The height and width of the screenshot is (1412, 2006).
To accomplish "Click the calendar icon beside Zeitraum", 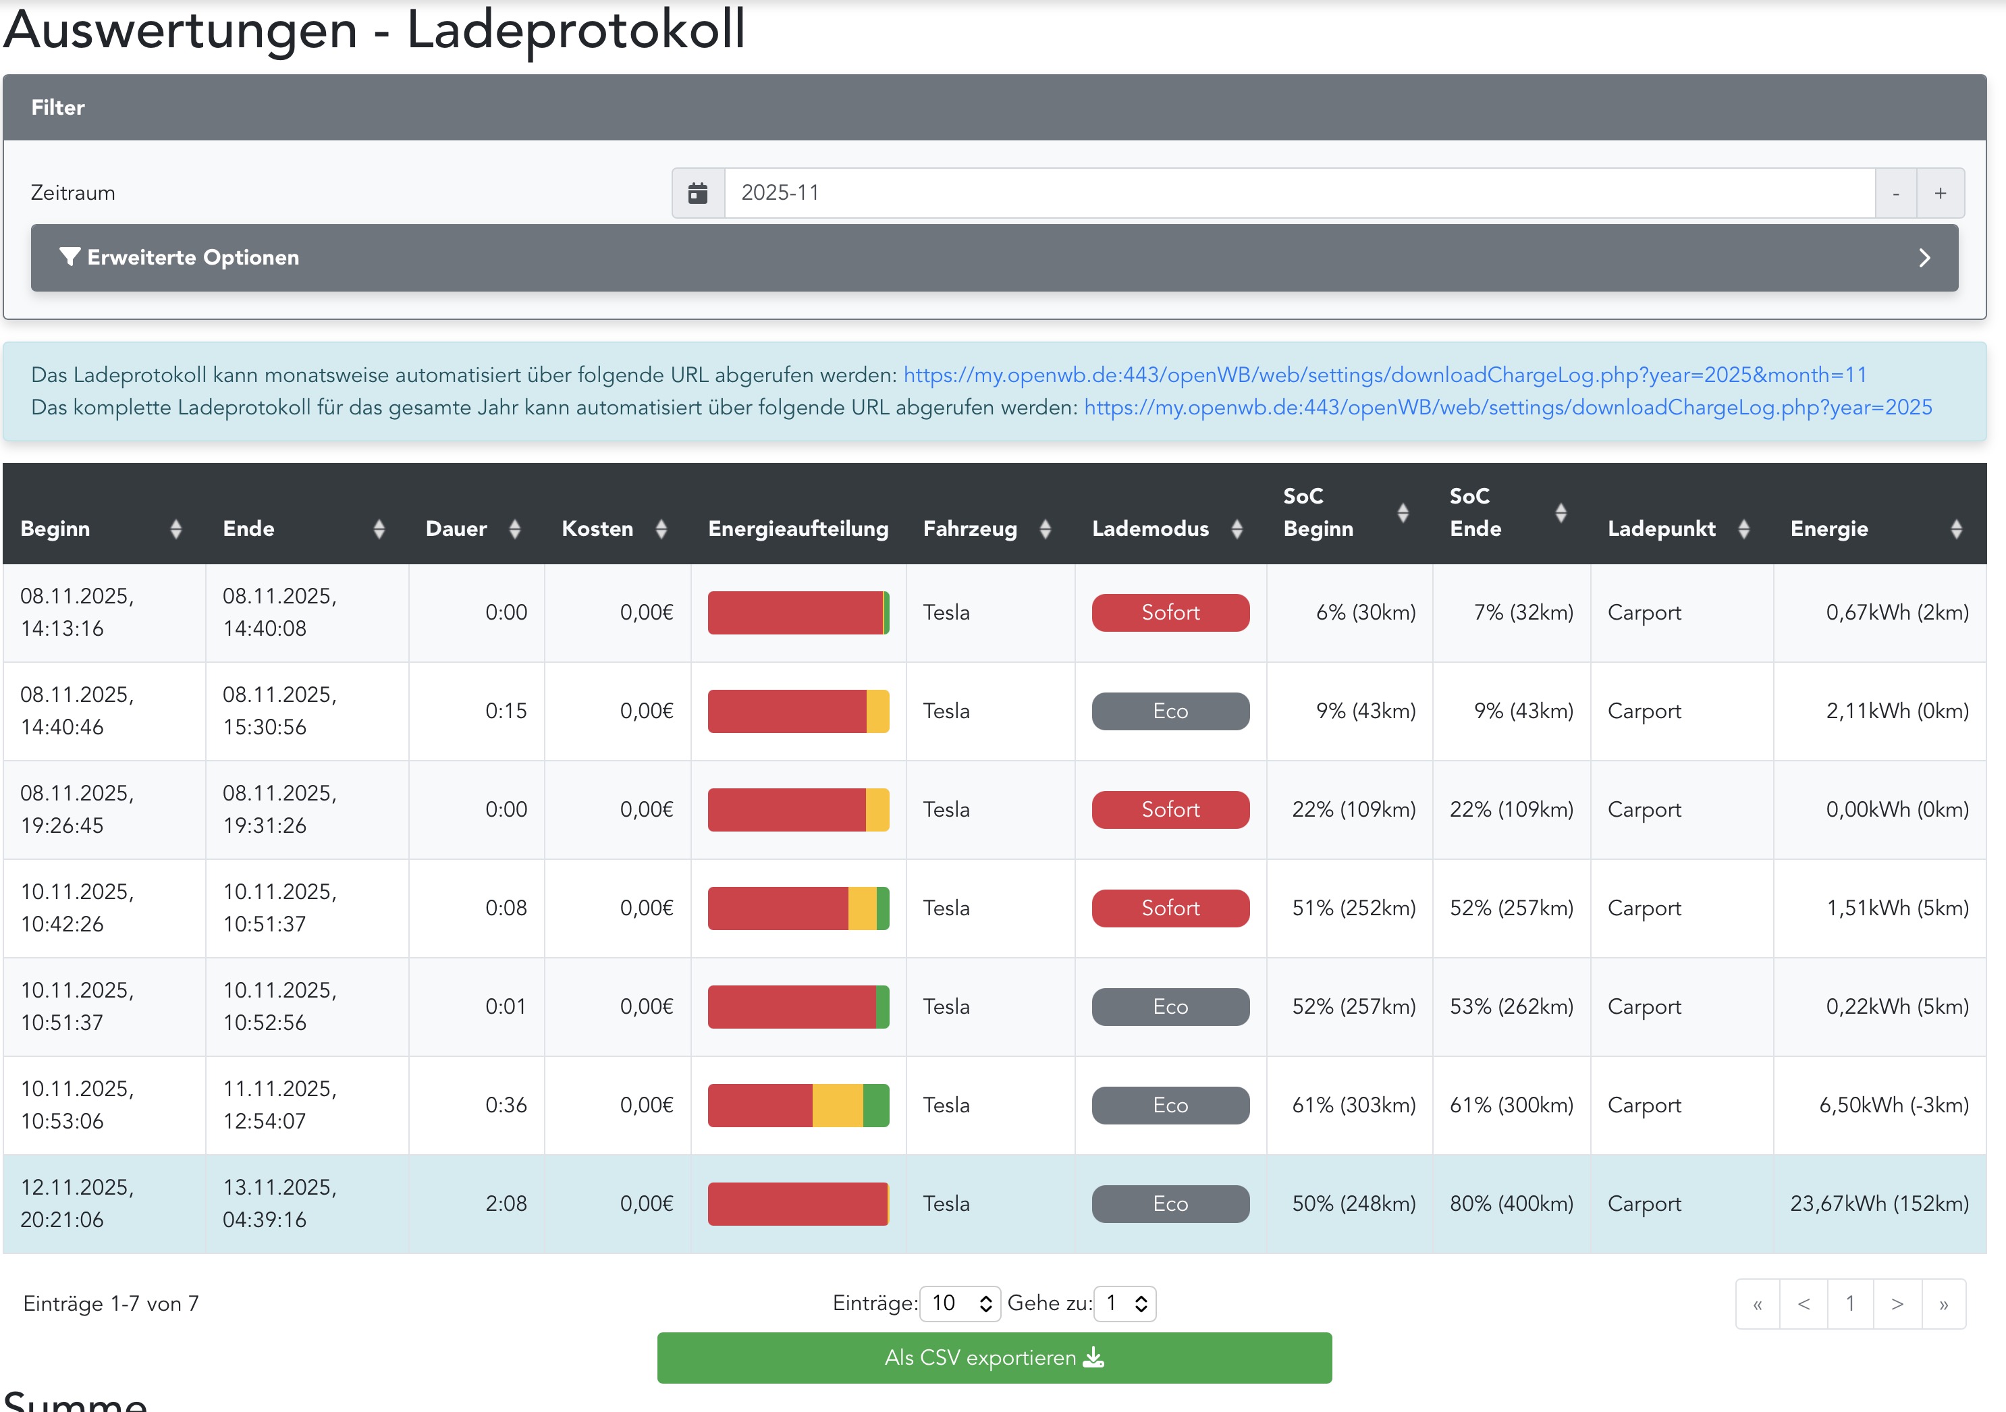I will click(x=697, y=193).
